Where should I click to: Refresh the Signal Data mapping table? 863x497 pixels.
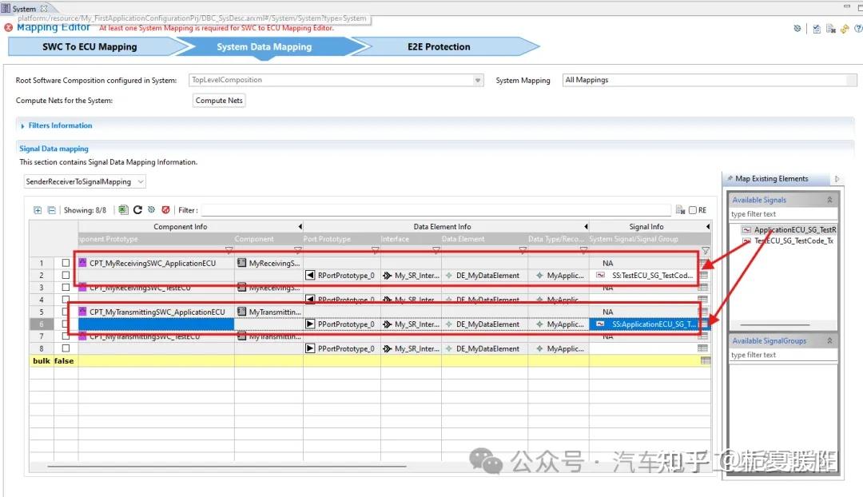tap(137, 209)
